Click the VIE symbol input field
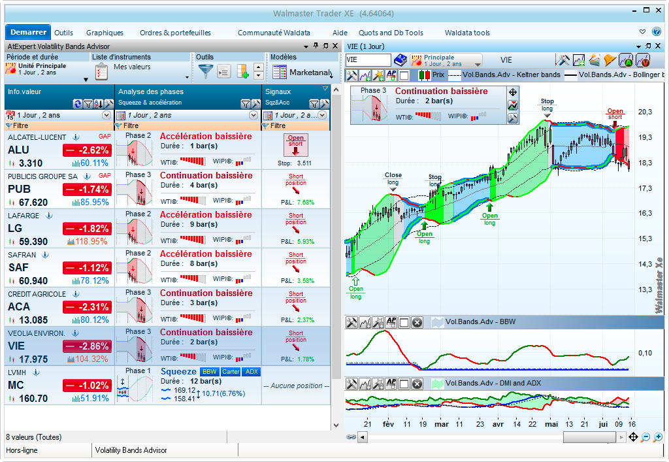Screen dimensions: 669x462 click(368, 59)
